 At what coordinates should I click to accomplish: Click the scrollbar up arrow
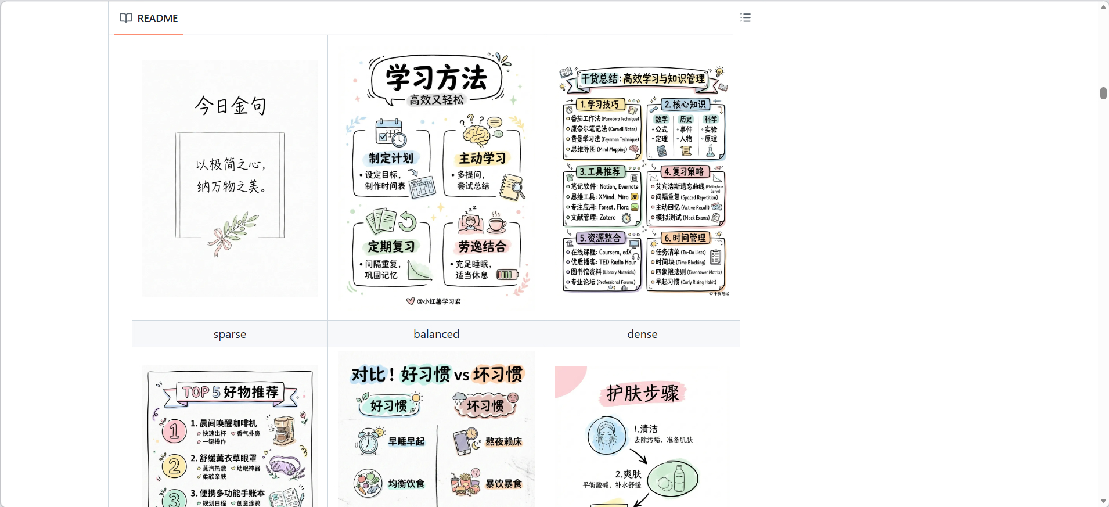pos(1103,7)
